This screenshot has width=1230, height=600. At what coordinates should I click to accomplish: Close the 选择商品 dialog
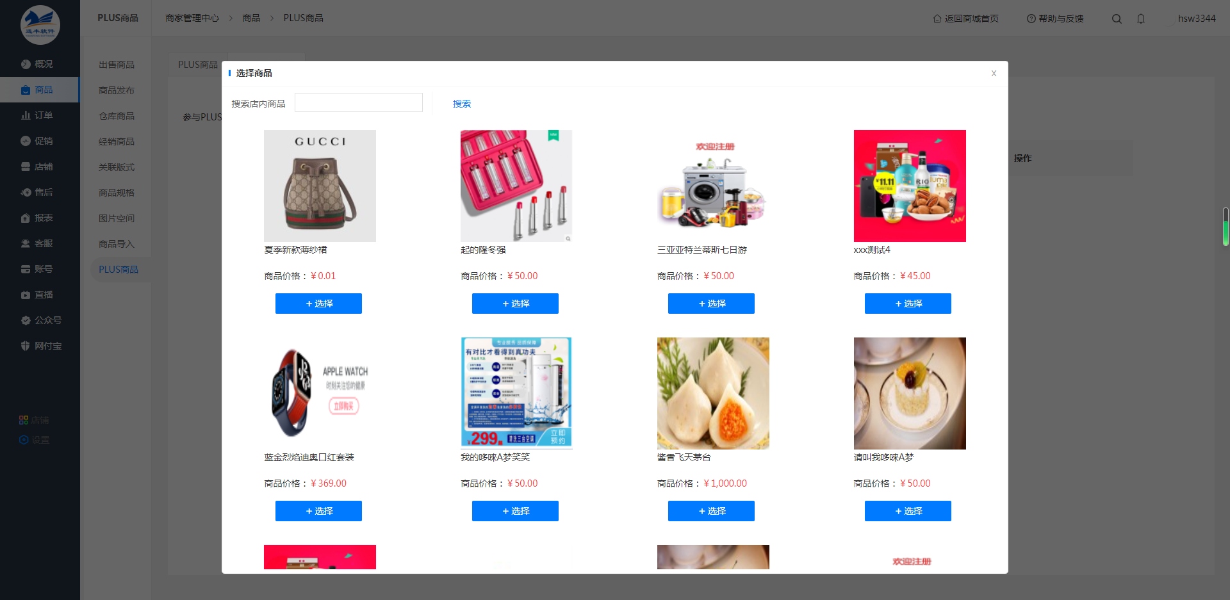tap(994, 73)
